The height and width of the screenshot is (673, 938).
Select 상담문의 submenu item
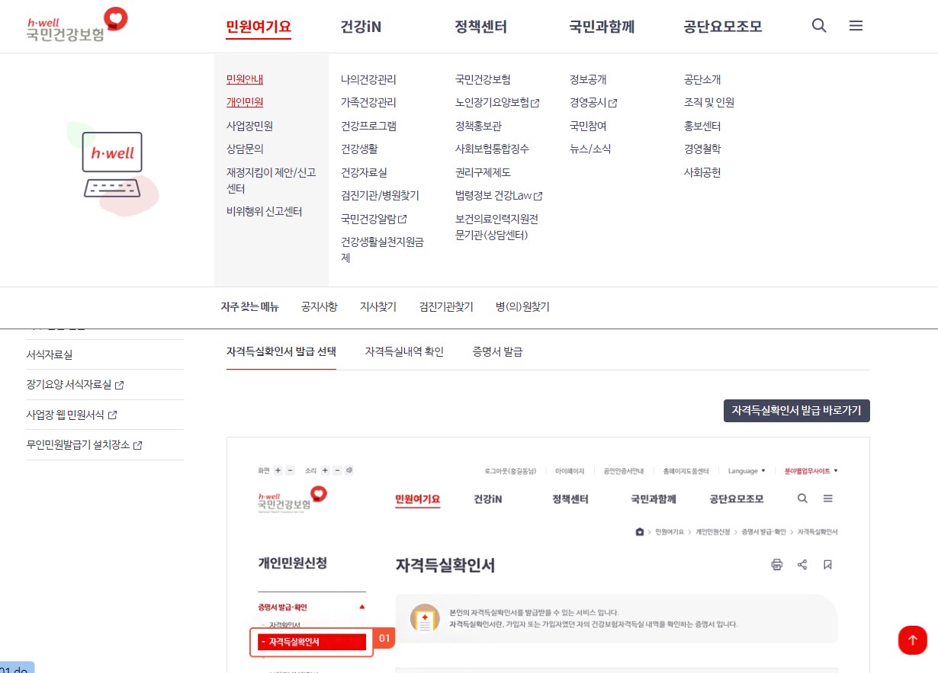tap(245, 149)
